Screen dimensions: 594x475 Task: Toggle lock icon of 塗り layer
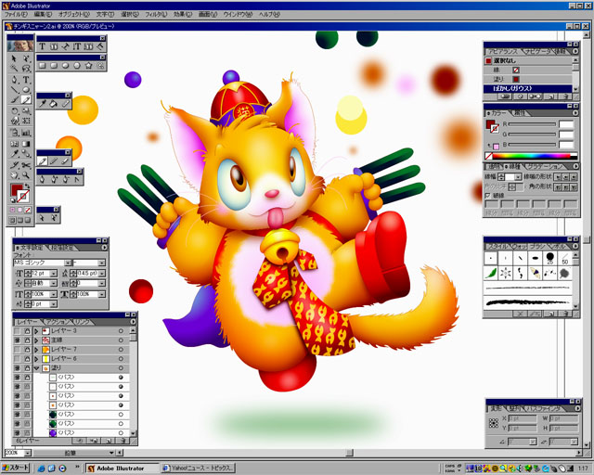[27, 367]
